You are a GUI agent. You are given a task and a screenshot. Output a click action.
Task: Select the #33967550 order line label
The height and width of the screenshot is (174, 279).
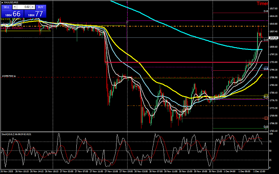(9, 76)
